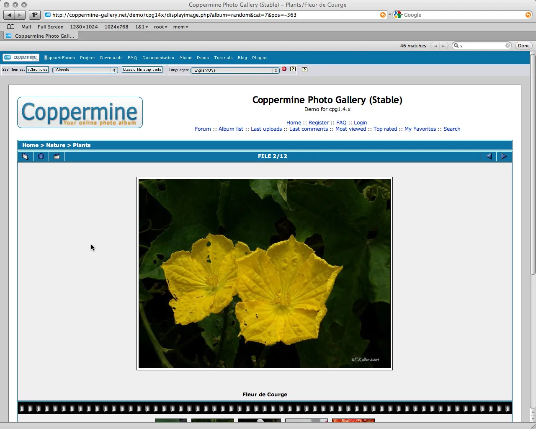Click the Top rated link
Screen dimensions: 536x429
[x=385, y=129]
